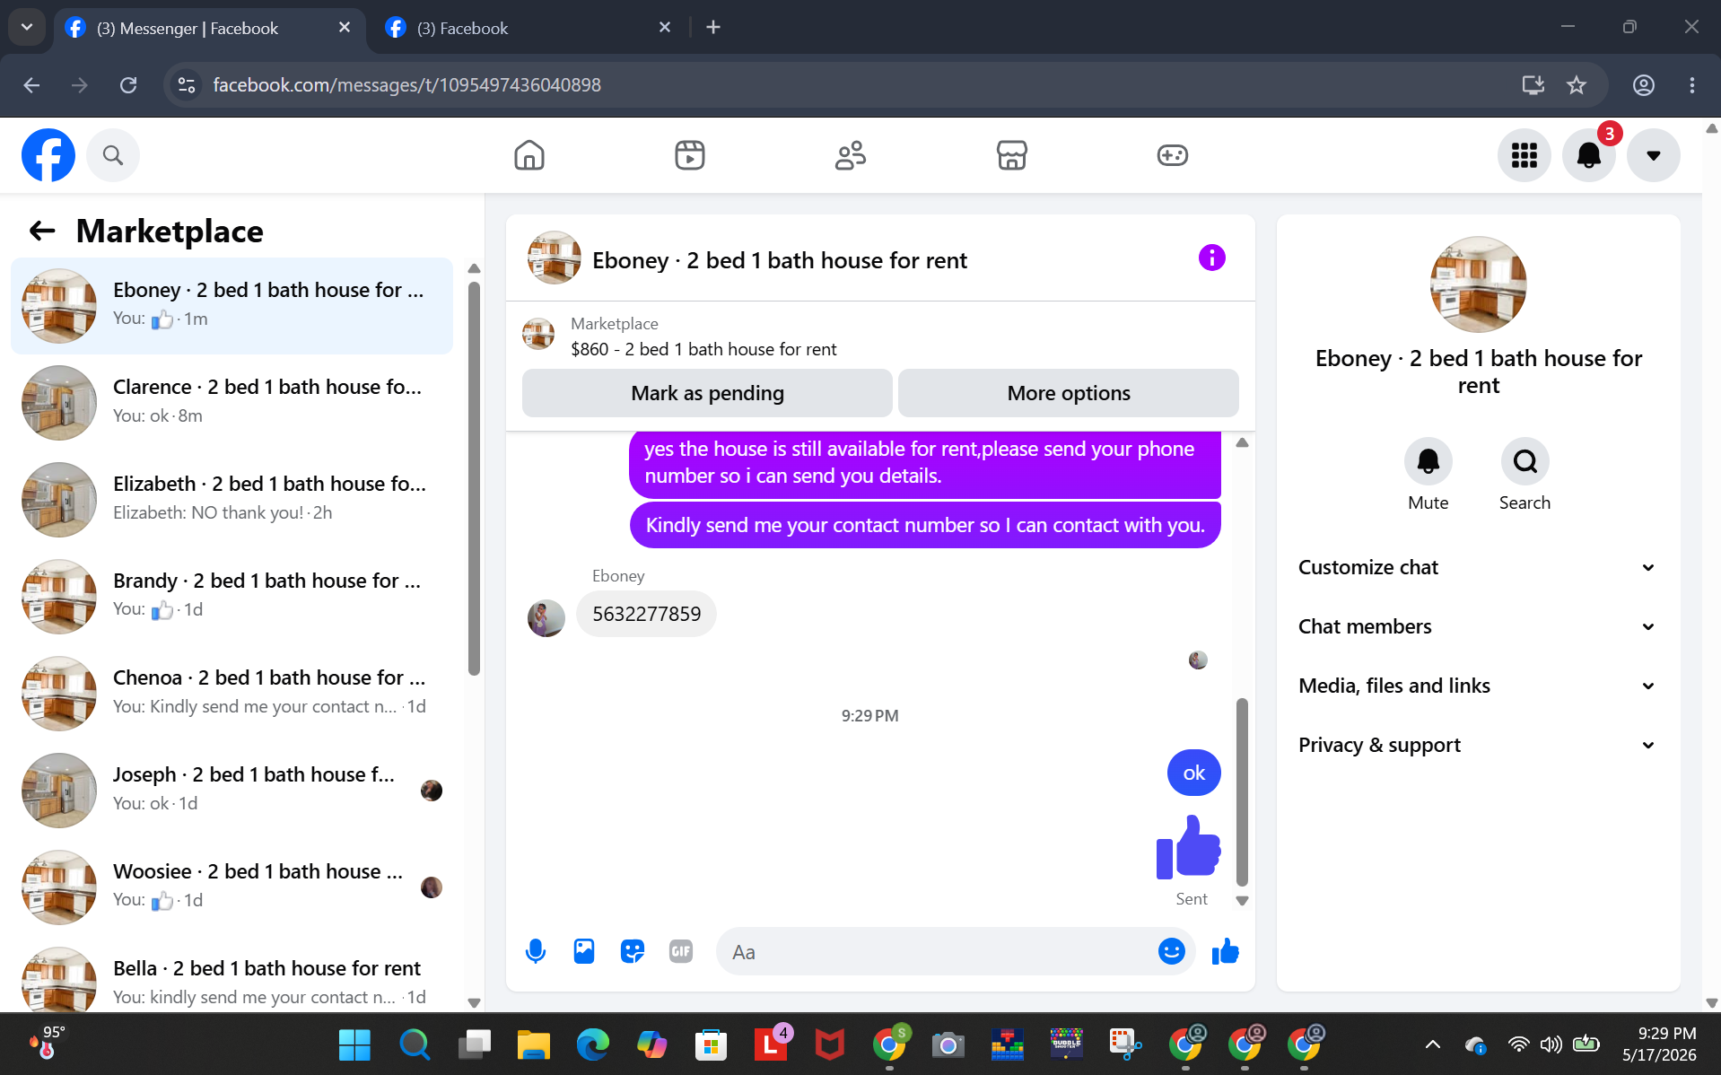Expand Media, files and links section
The height and width of the screenshot is (1075, 1721).
(x=1477, y=686)
